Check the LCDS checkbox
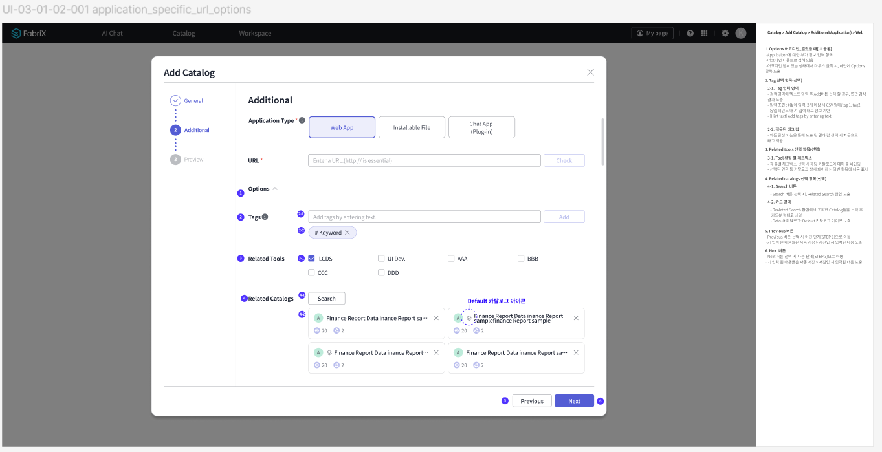The width and height of the screenshot is (882, 452). tap(312, 258)
